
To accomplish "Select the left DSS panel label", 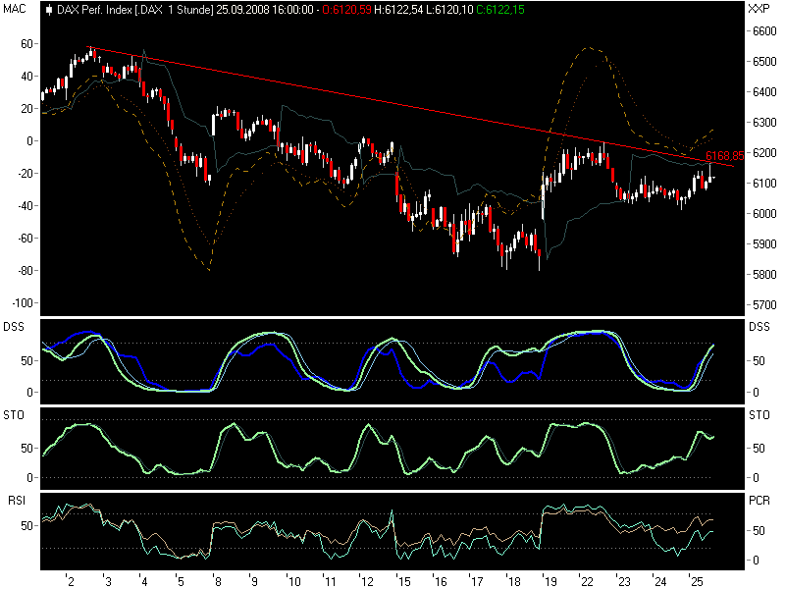I will click(14, 327).
